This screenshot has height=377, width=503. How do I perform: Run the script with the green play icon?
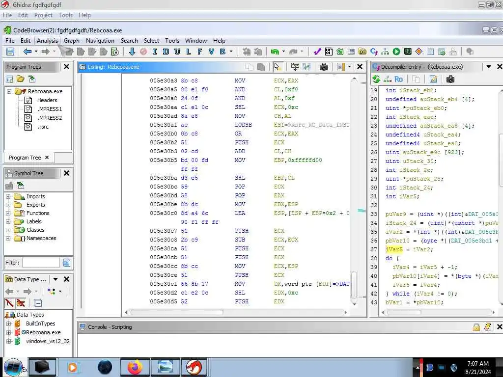(x=396, y=52)
